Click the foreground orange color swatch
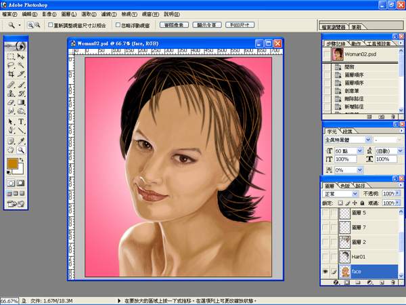This screenshot has width=406, height=305. pos(12,163)
